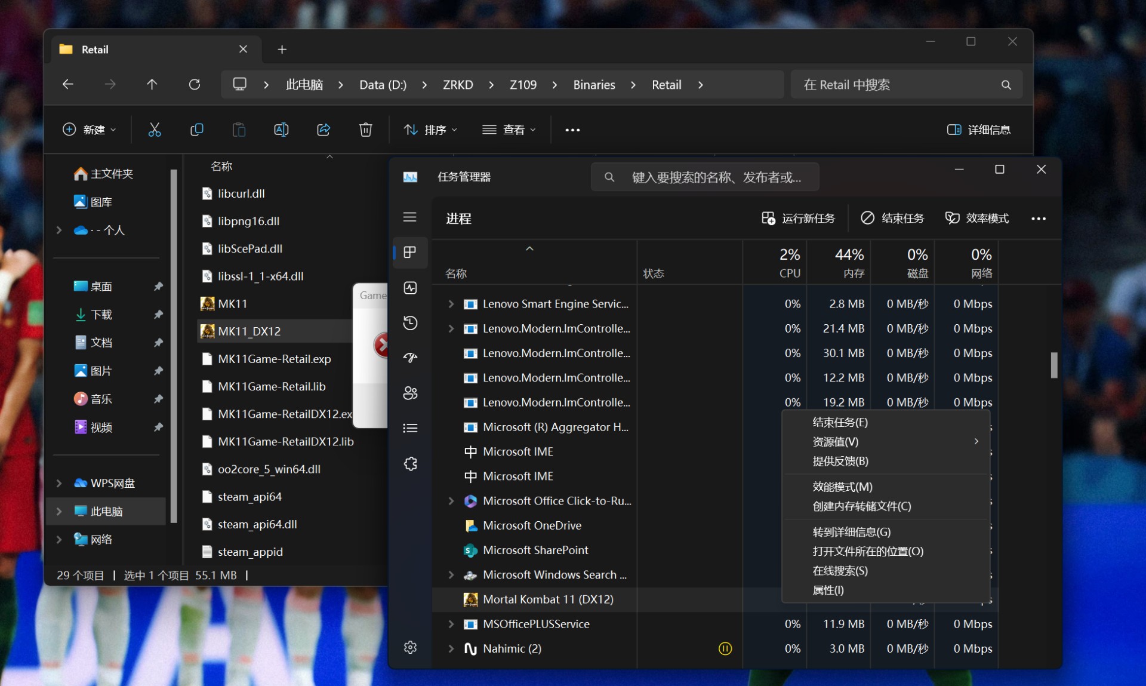Sort processes by the CPU column header
Viewport: 1146px width, 686px height.
click(x=775, y=263)
